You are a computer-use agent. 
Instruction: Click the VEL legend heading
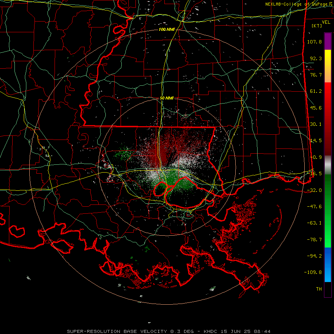pyautogui.click(x=326, y=22)
